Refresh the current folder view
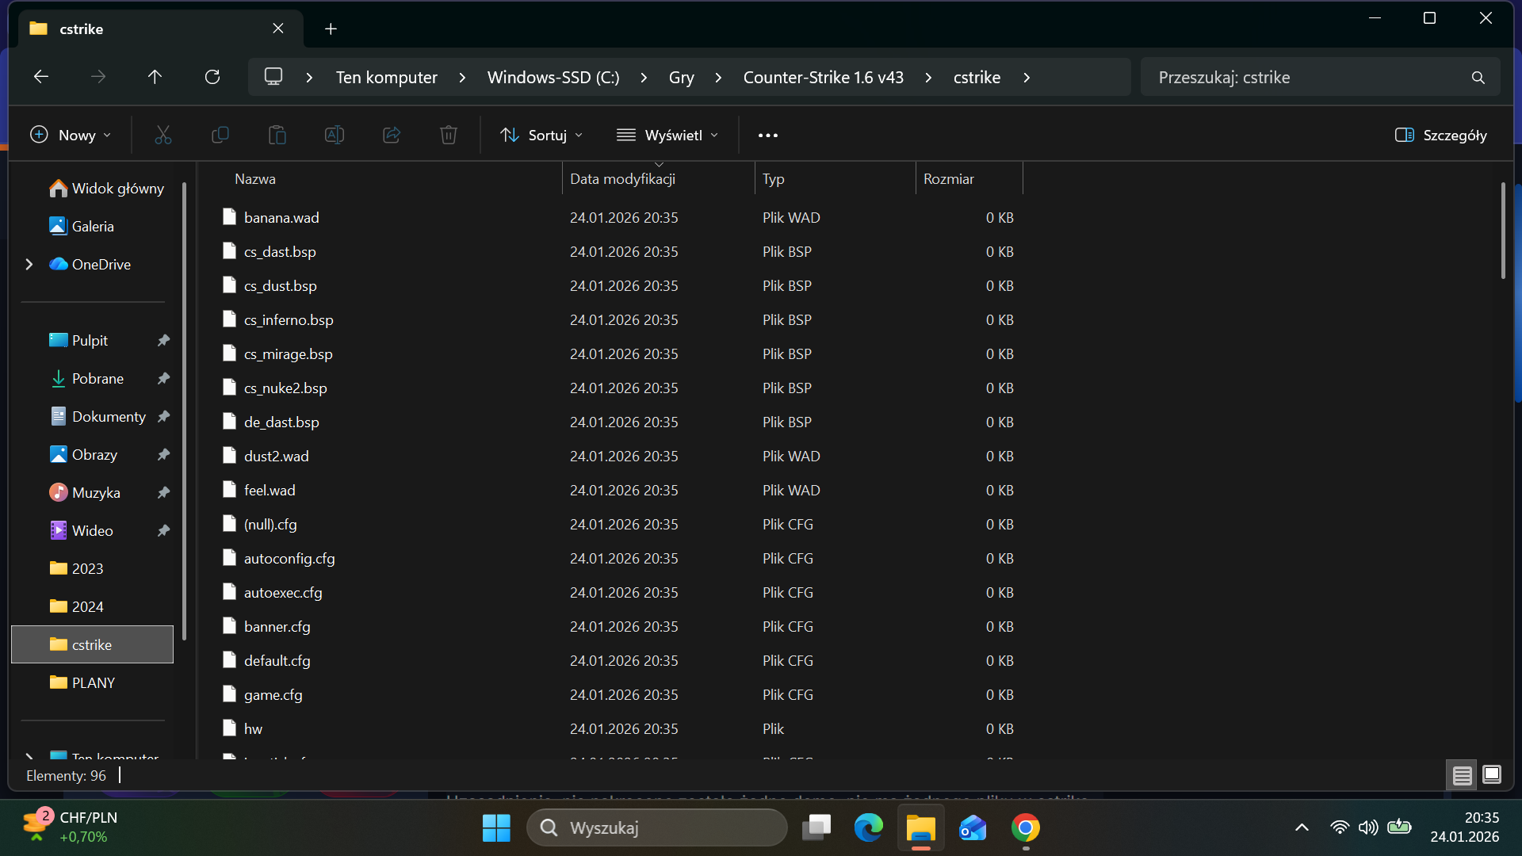The image size is (1522, 856). (x=212, y=77)
